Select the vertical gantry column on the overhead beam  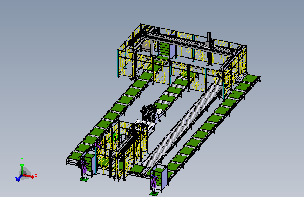point(209,40)
